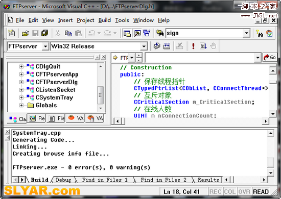The height and width of the screenshot is (199, 281).
Task: Open the FTPserver project dropdown
Action: click(45, 46)
